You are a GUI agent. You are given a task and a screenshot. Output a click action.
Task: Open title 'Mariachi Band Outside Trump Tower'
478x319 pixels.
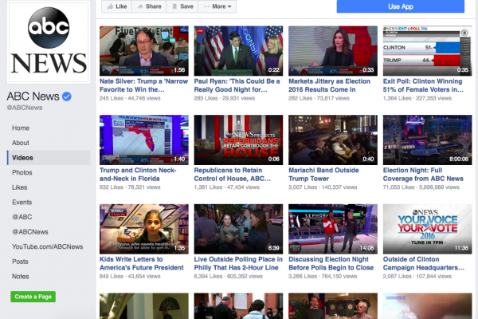323,175
